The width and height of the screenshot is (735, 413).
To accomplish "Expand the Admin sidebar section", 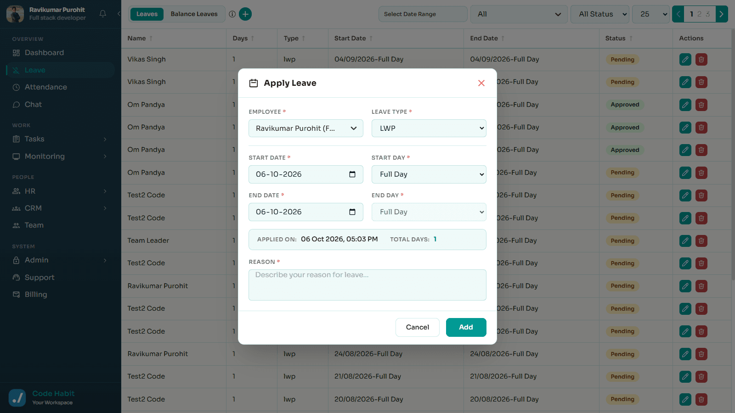I will [60, 260].
